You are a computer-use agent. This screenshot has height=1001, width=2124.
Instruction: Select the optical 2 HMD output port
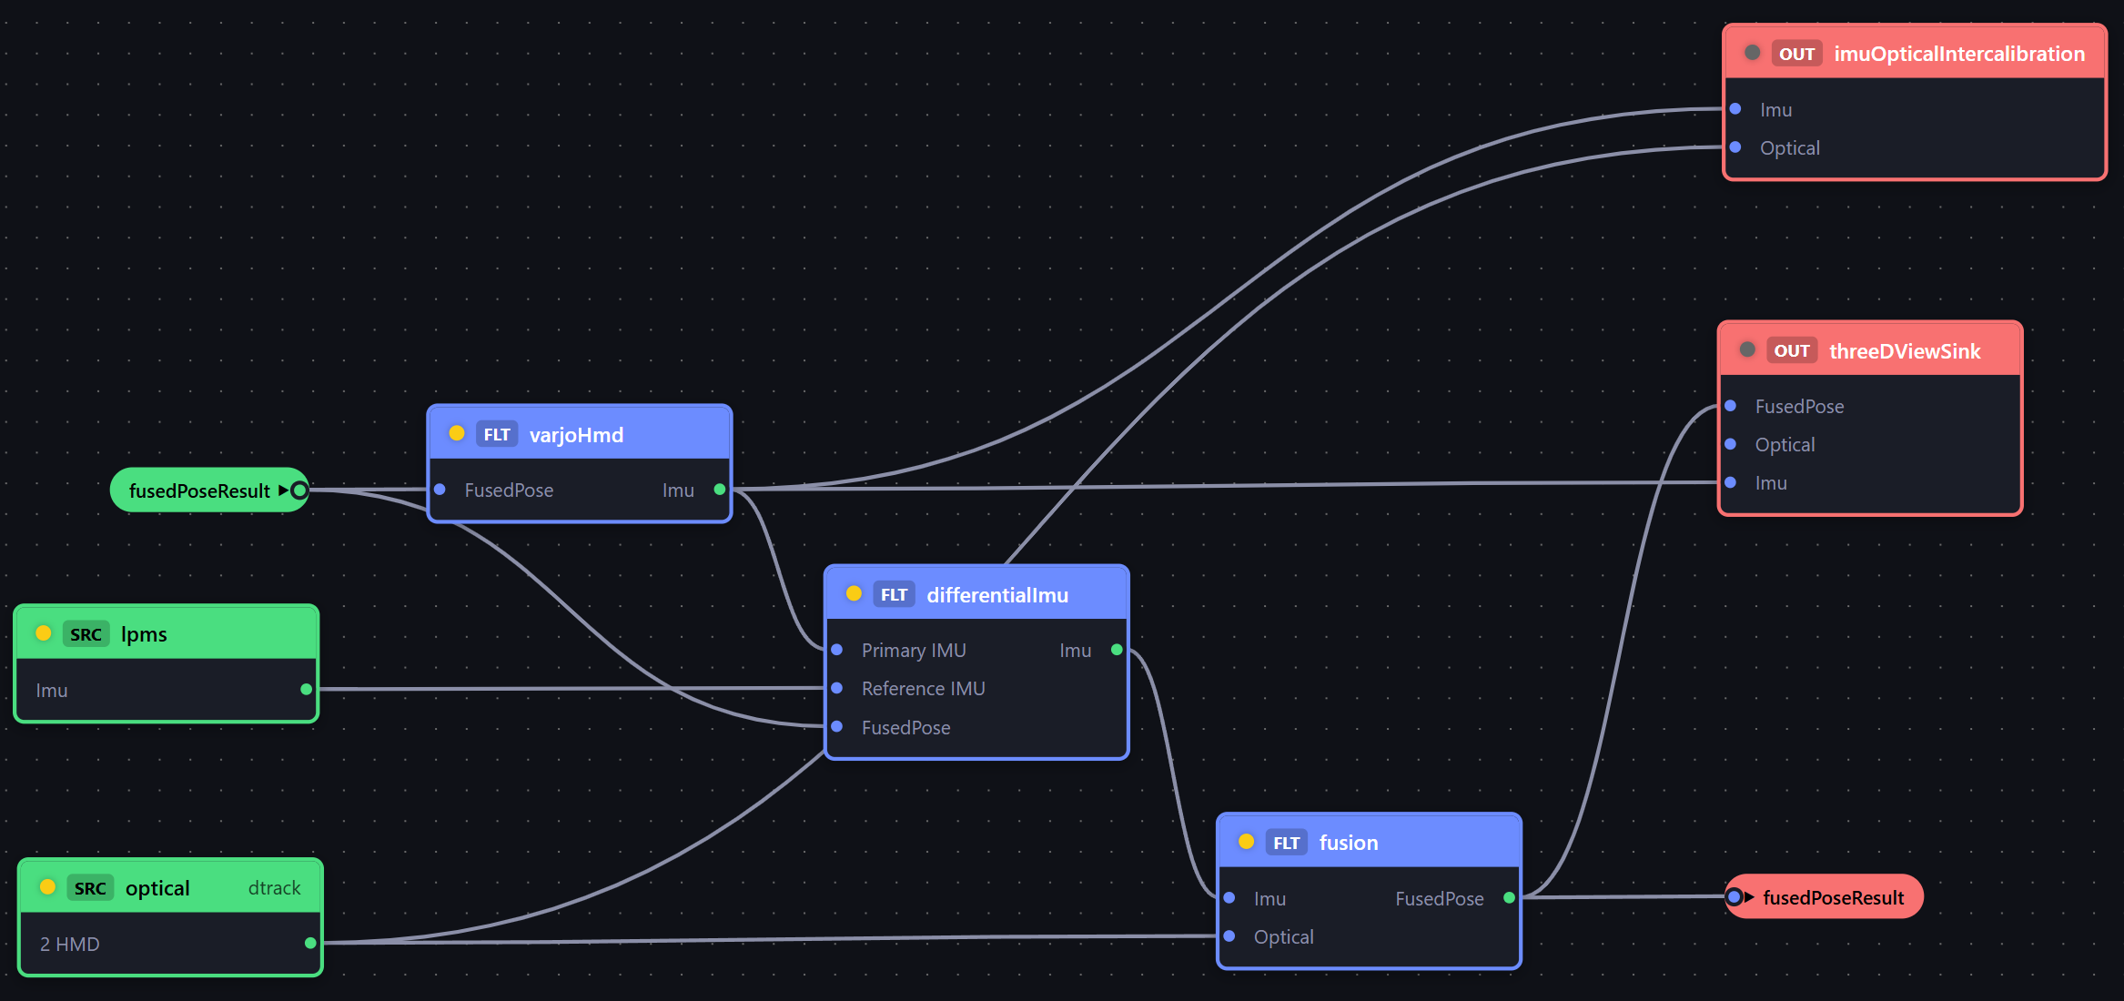pyautogui.click(x=310, y=943)
